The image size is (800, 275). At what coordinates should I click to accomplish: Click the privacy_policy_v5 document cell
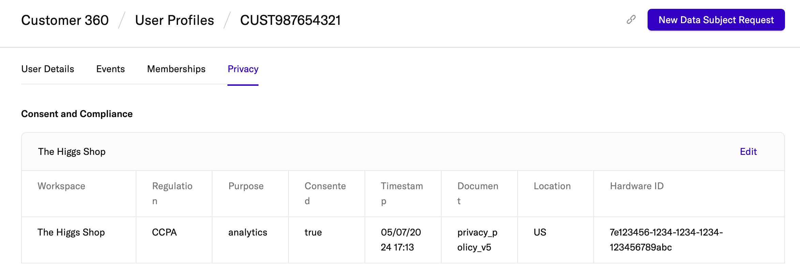point(477,240)
